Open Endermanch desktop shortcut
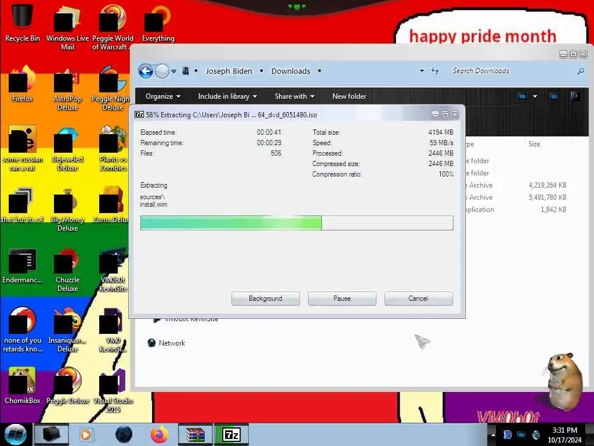The width and height of the screenshot is (594, 446). tap(23, 265)
